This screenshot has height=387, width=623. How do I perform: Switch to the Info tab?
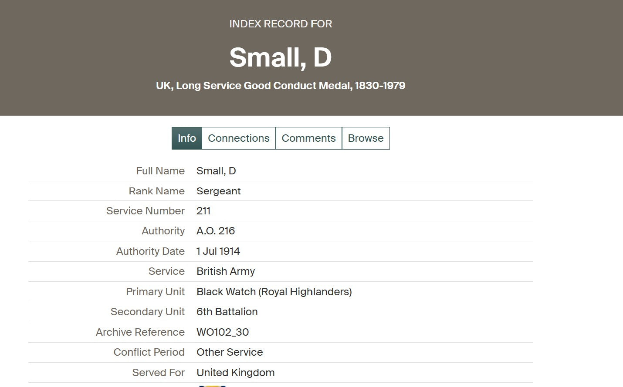[186, 138]
